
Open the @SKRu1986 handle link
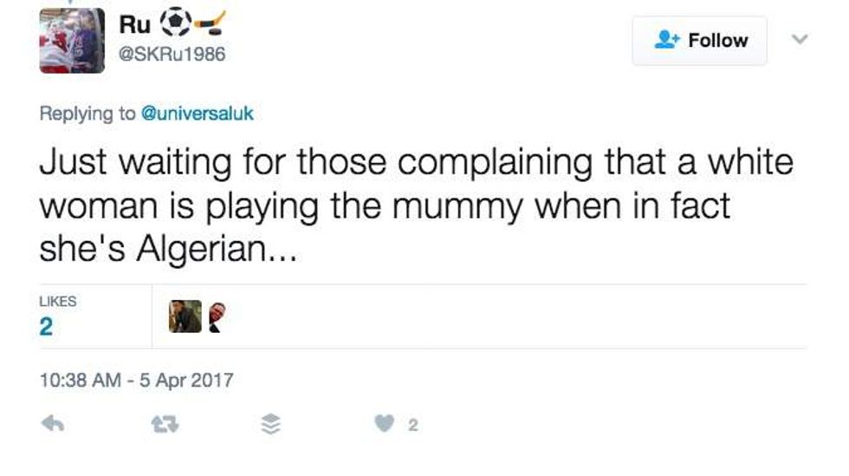pos(172,54)
